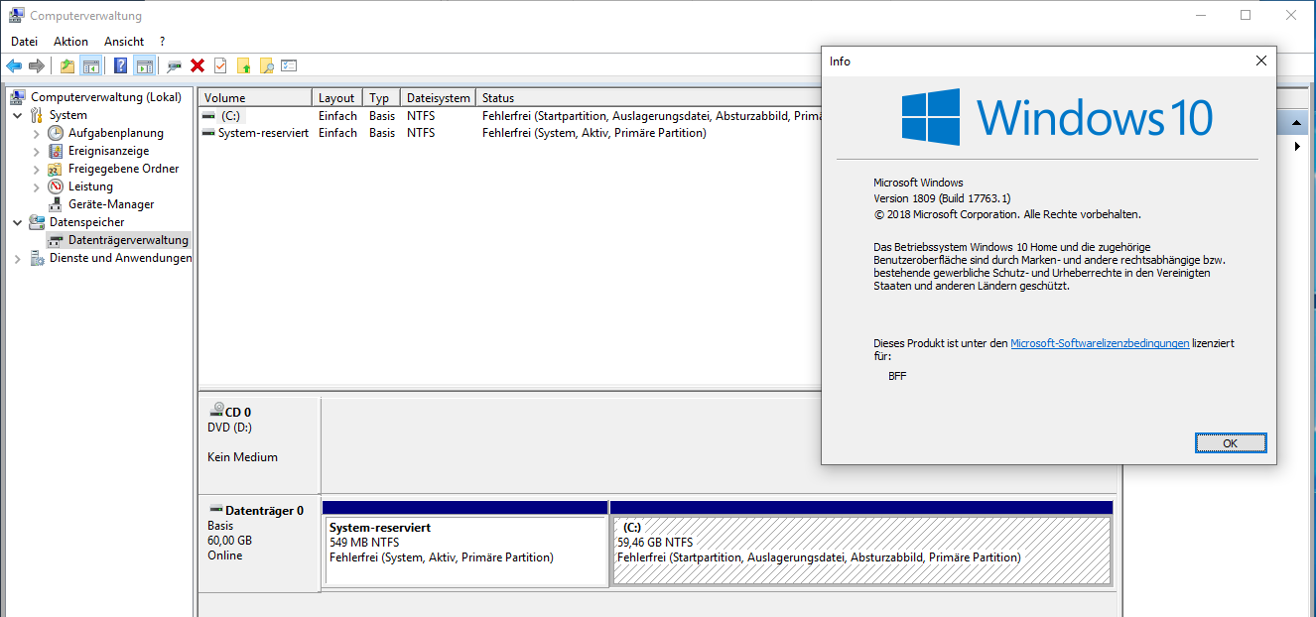
Task: Click the Dienste und Anwendungen tree icon
Action: 37,258
